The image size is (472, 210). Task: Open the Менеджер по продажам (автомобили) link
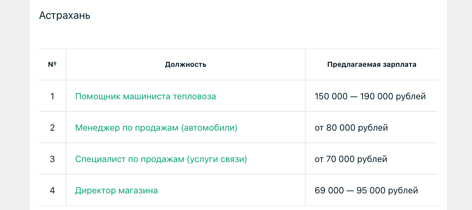point(156,128)
